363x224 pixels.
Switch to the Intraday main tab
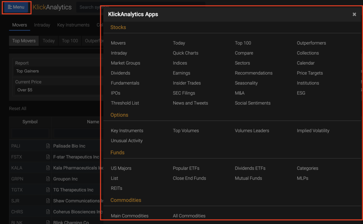(x=42, y=25)
